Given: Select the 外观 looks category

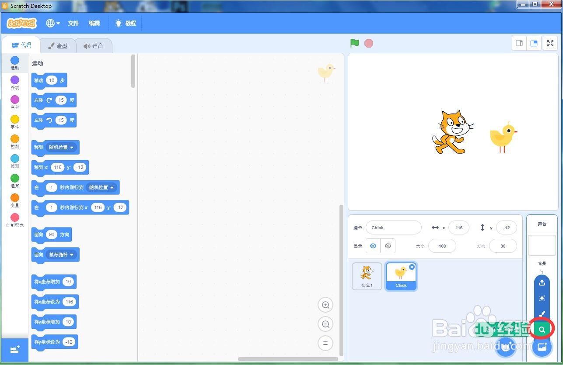Looking at the screenshot, I should point(15,83).
